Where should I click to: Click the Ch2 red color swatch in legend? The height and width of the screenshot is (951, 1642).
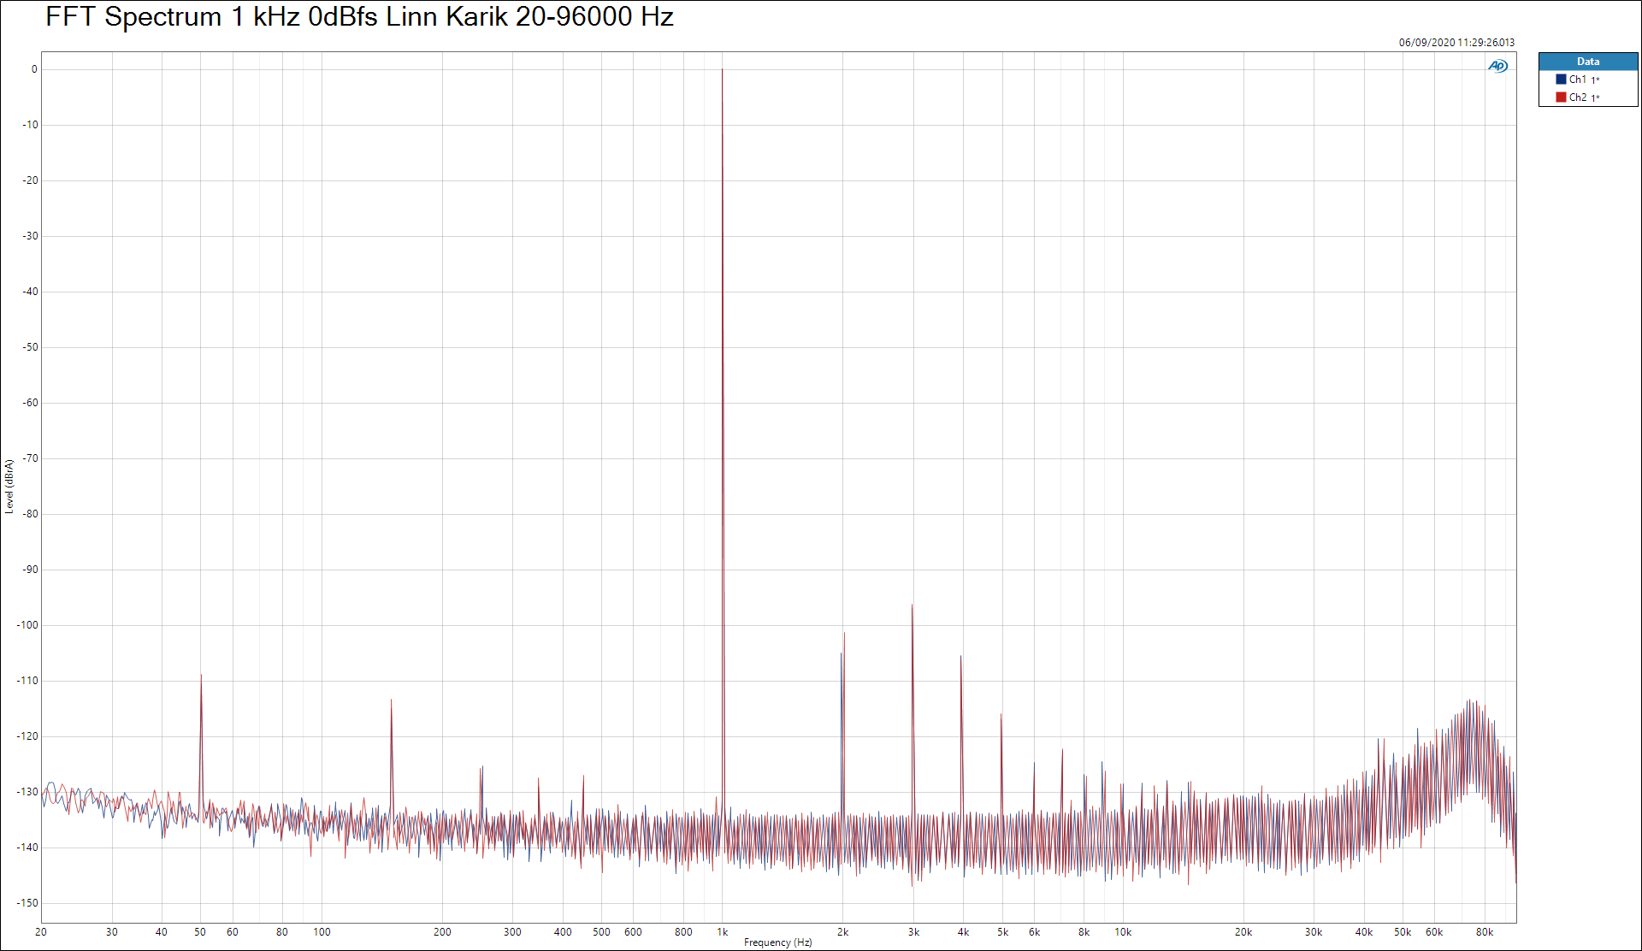(1561, 97)
